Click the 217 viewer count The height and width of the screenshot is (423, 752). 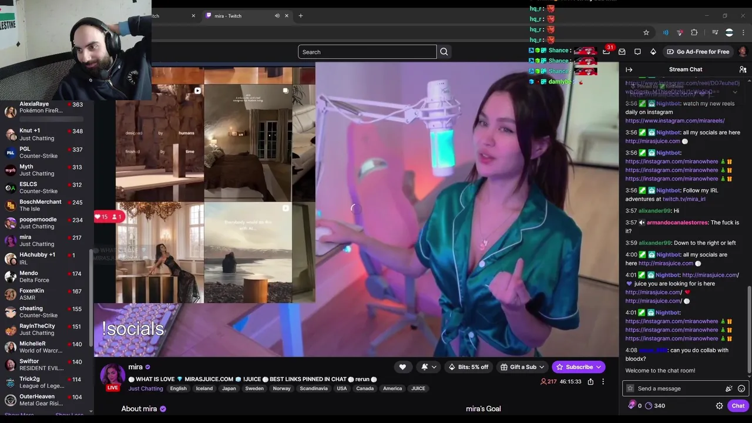548,382
